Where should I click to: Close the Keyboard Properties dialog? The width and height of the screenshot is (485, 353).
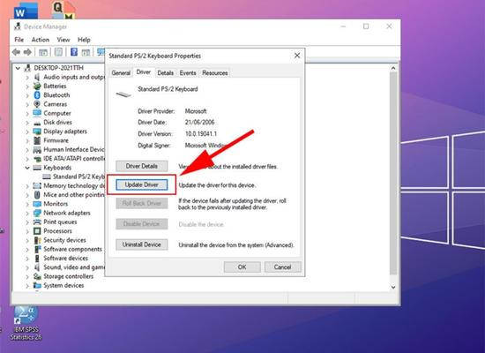297,56
